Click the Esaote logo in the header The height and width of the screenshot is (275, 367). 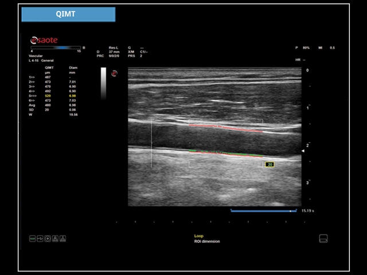click(x=44, y=40)
